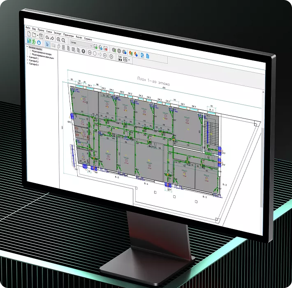Viewport: 292px width, 288px height.
Task: Open the blue report document icon
Action: point(148,56)
